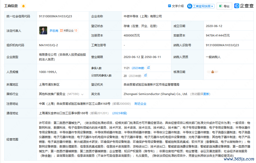Click the 实缴资本 label
This screenshot has height=163, width=256.
tap(179, 35)
